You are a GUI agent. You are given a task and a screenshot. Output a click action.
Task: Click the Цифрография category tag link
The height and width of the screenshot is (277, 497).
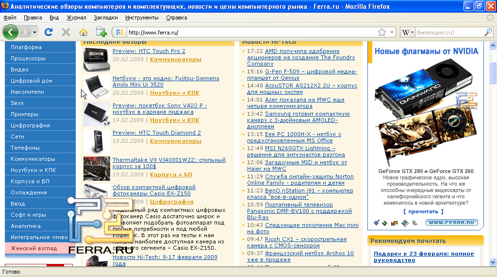(x=171, y=202)
